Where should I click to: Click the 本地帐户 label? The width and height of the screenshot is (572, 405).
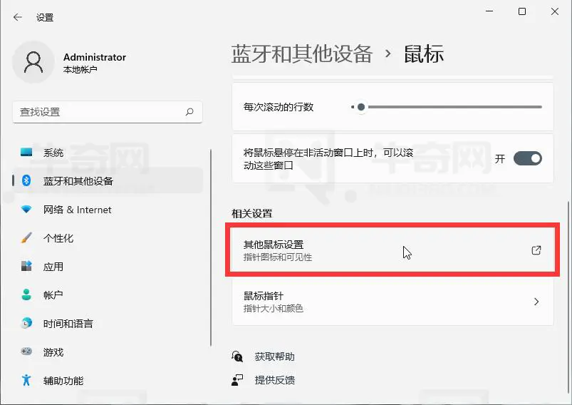pos(80,69)
